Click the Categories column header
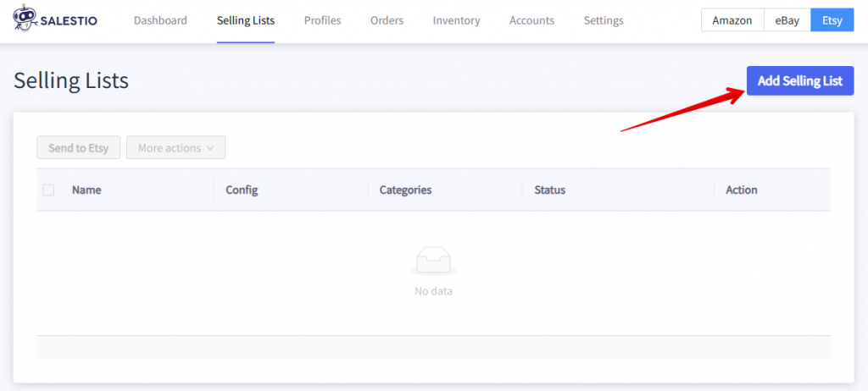 coord(405,190)
